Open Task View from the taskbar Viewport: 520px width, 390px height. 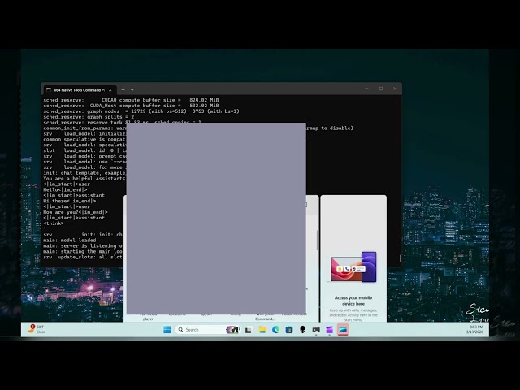[249, 330]
